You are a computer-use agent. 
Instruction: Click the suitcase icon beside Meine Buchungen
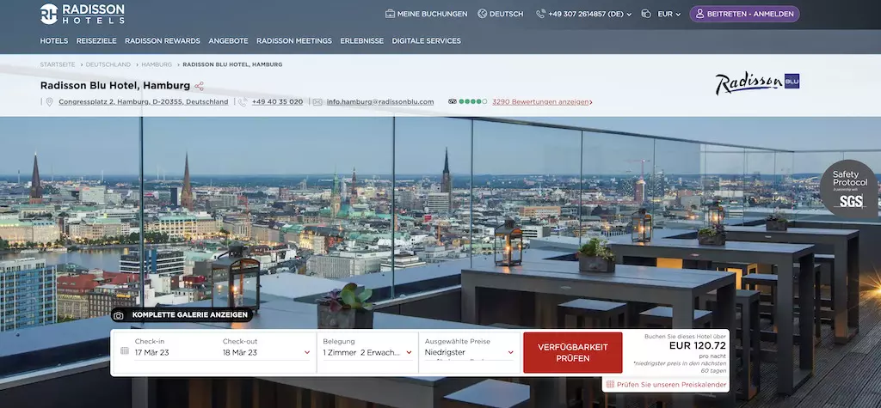[x=390, y=14]
